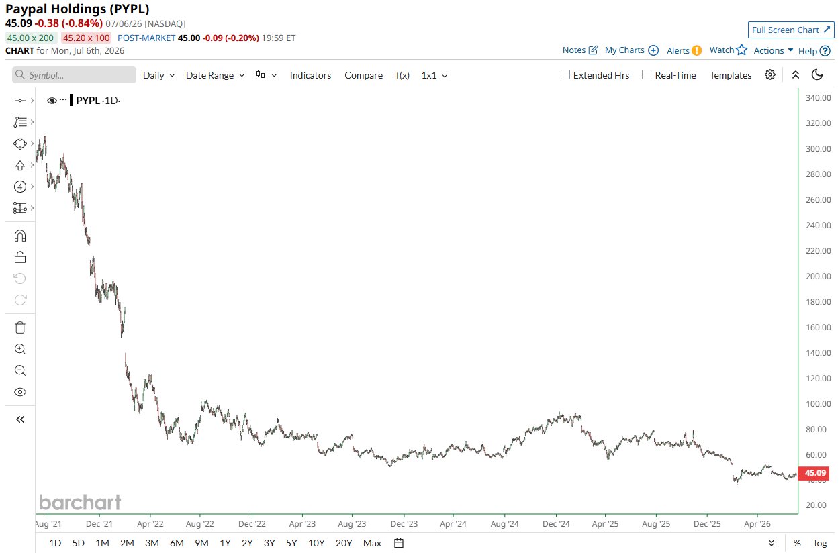Open the Date Range dropdown
The height and width of the screenshot is (555, 840).
coord(215,75)
